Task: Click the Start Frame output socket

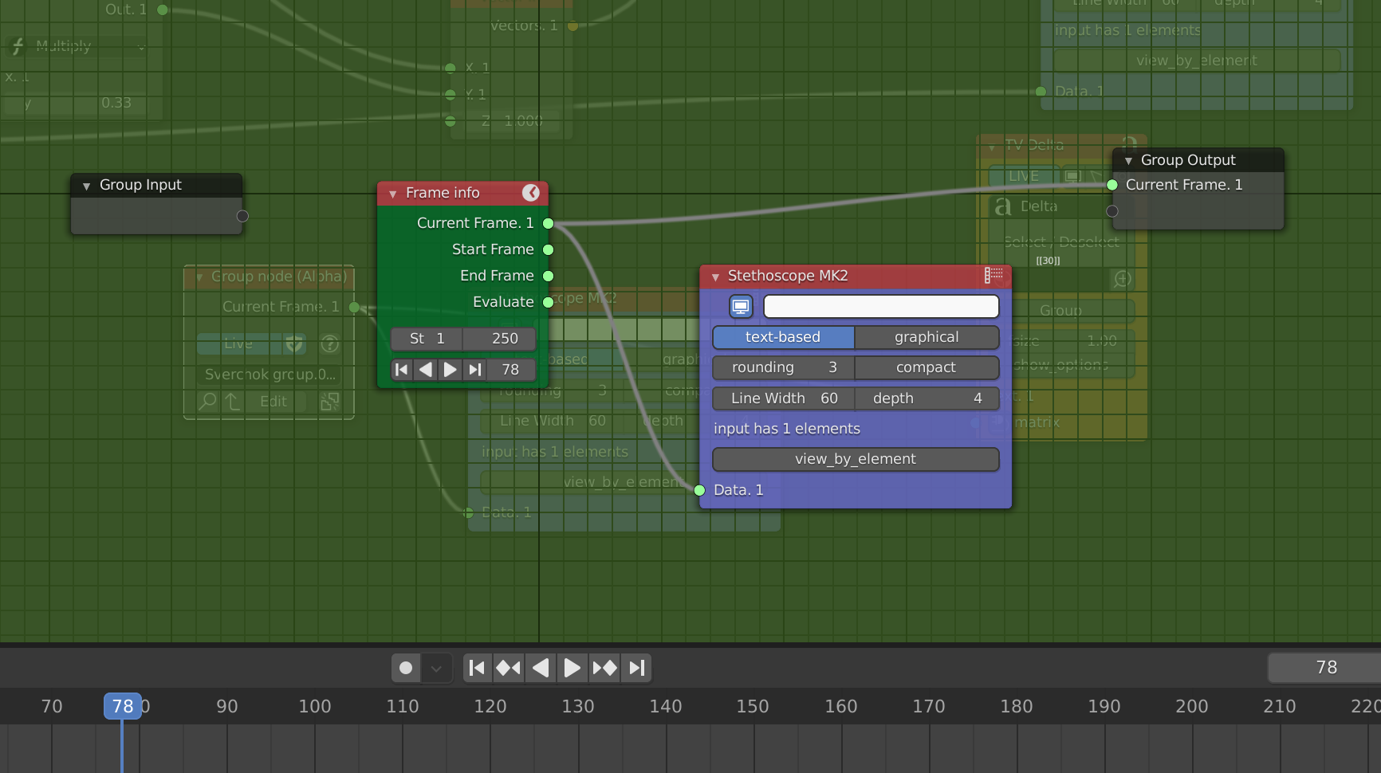Action: (x=548, y=250)
